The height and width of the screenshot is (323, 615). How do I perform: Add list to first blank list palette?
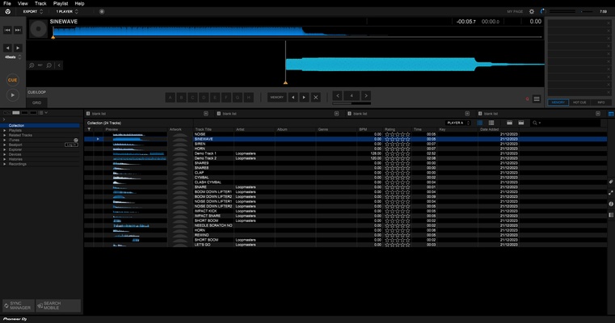[x=205, y=114]
